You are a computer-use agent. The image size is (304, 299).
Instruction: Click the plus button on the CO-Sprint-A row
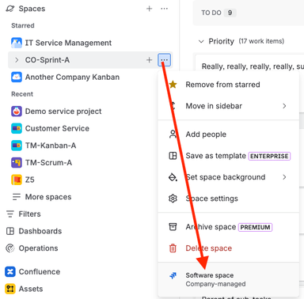(150, 60)
